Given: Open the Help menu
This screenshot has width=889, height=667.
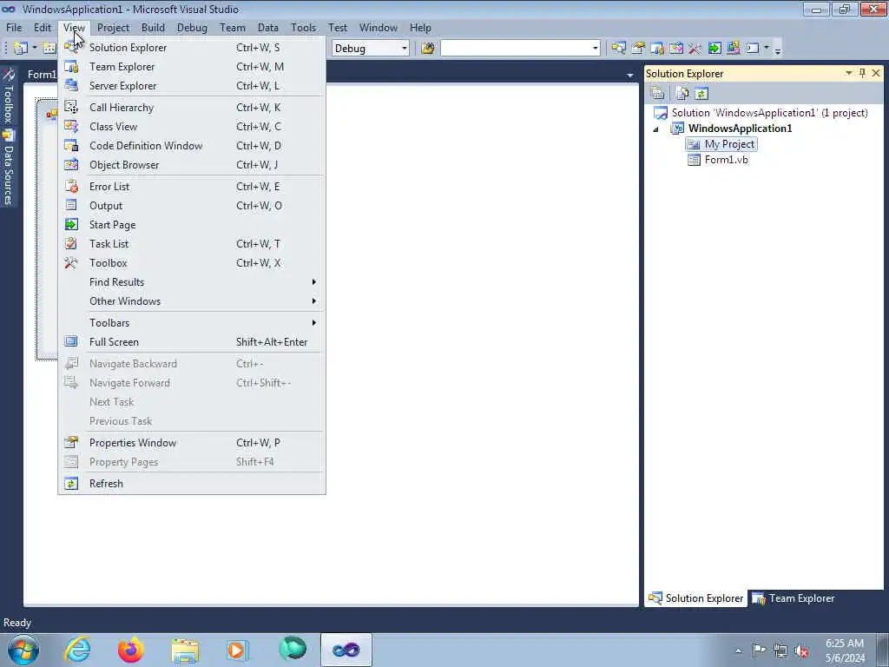Looking at the screenshot, I should click(421, 28).
